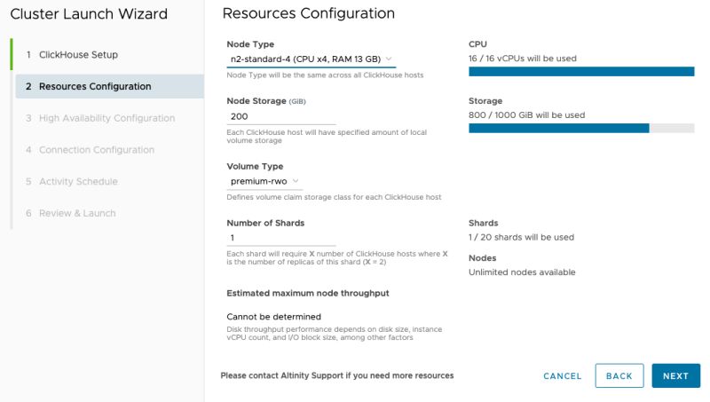Click 'Cannot be determined' throughput text

coord(273,317)
